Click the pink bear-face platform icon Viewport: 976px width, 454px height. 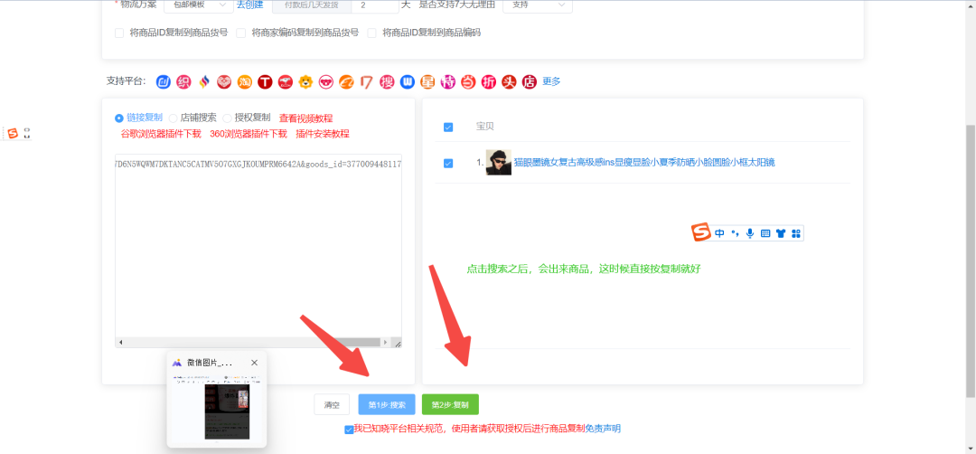coord(326,81)
